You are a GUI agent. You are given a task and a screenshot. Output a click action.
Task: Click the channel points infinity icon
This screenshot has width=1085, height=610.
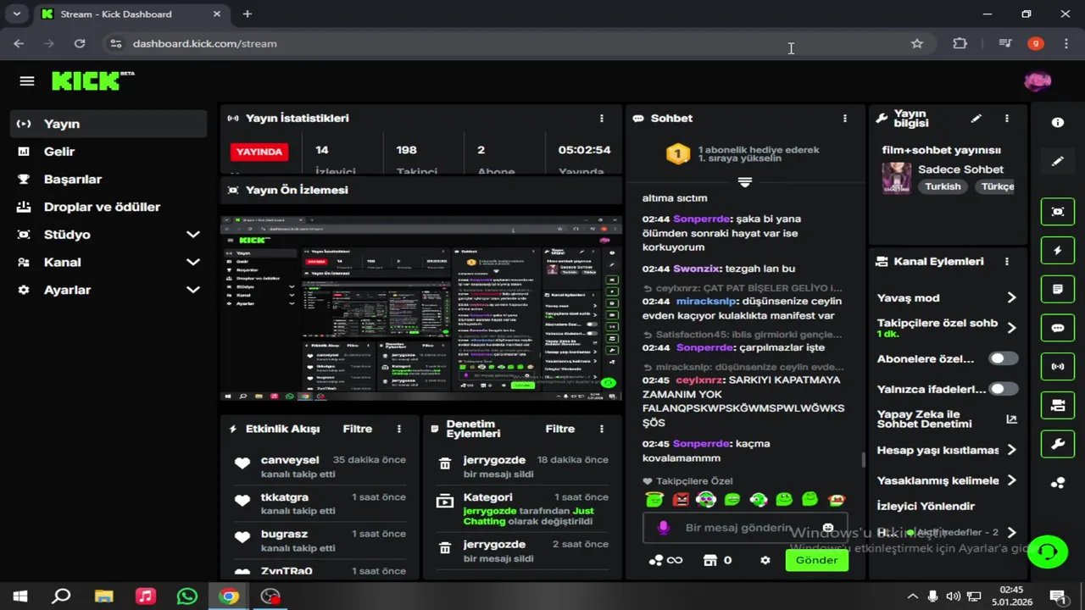[x=665, y=560]
